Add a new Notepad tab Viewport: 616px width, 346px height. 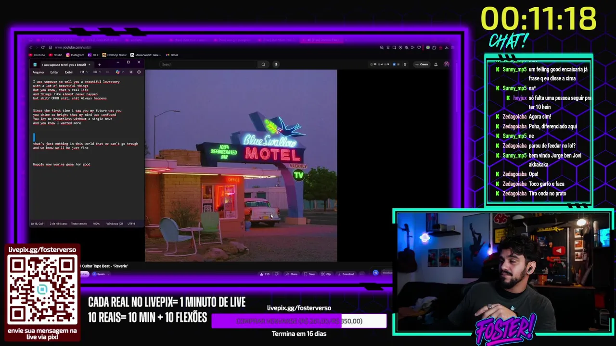[x=100, y=64]
